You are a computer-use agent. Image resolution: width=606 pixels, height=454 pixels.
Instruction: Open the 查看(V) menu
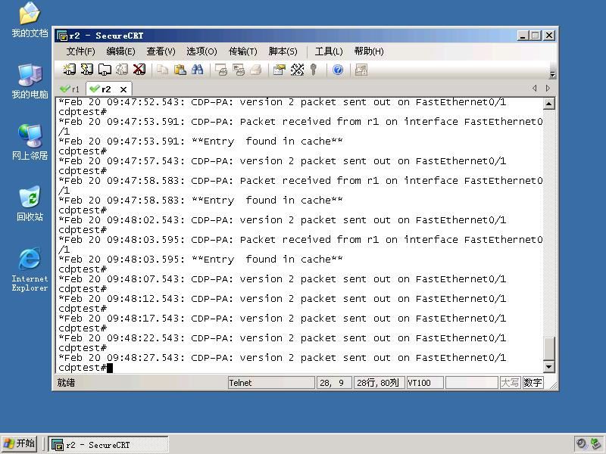(161, 51)
